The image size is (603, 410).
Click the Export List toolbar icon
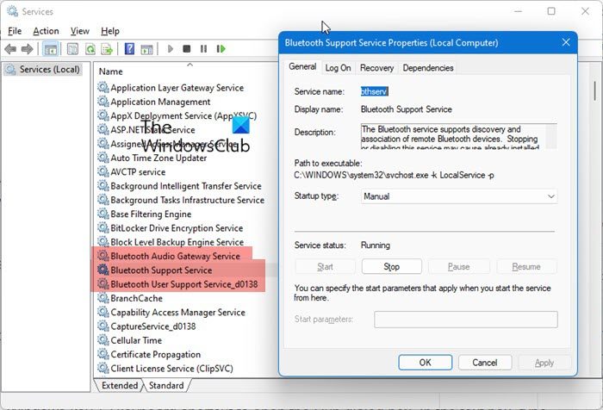click(107, 49)
